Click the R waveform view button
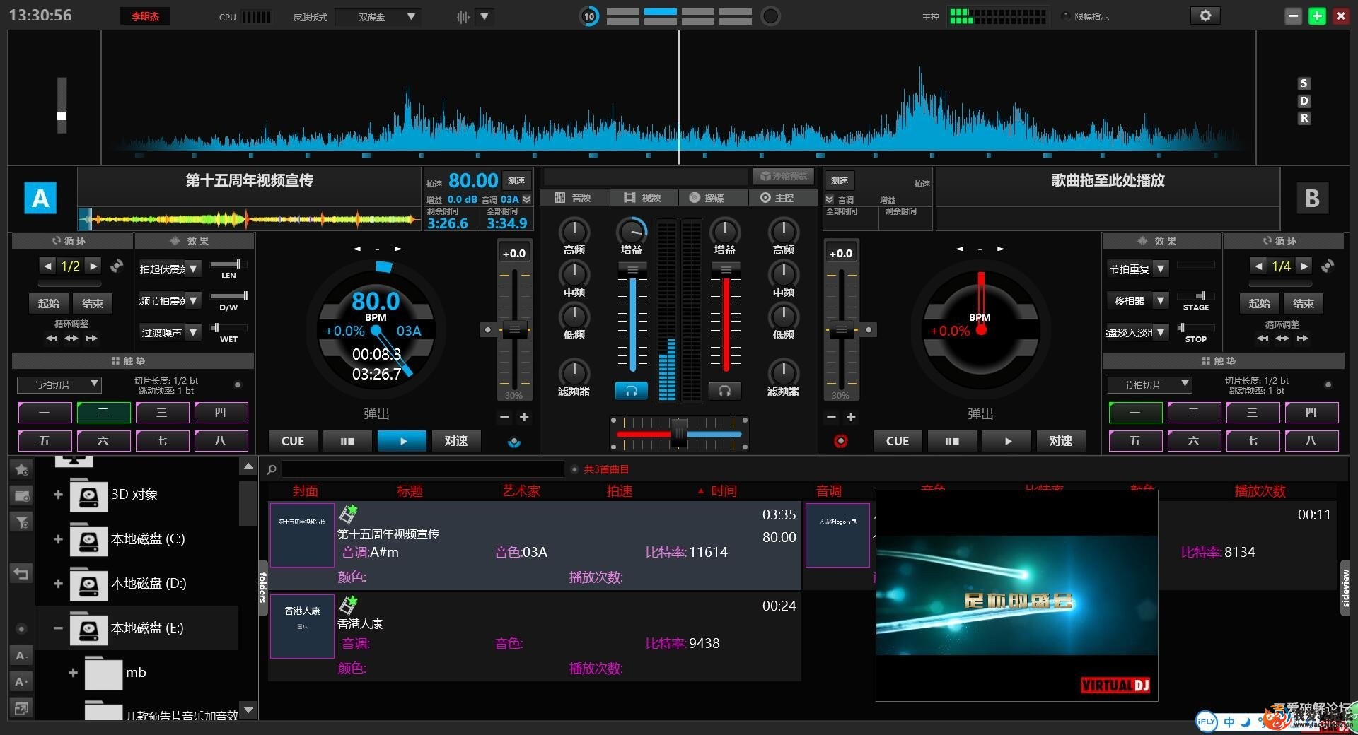The image size is (1358, 735). click(1304, 118)
